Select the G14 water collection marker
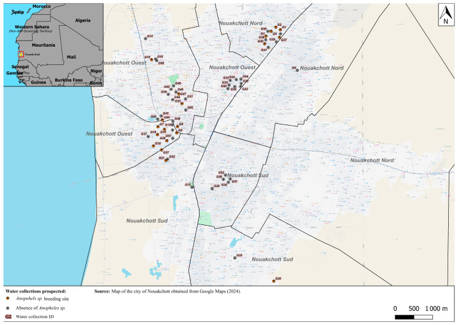This screenshot has height=325, width=458. point(146,39)
